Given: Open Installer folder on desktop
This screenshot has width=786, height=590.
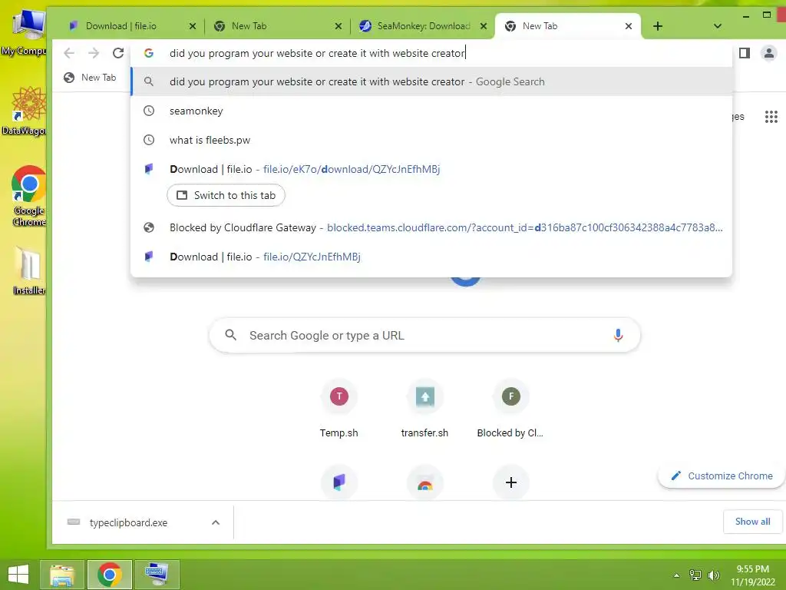Looking at the screenshot, I should [x=28, y=271].
